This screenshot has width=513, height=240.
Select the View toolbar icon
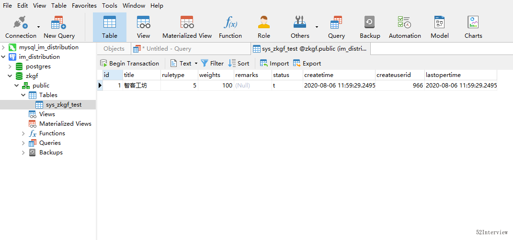click(x=143, y=27)
